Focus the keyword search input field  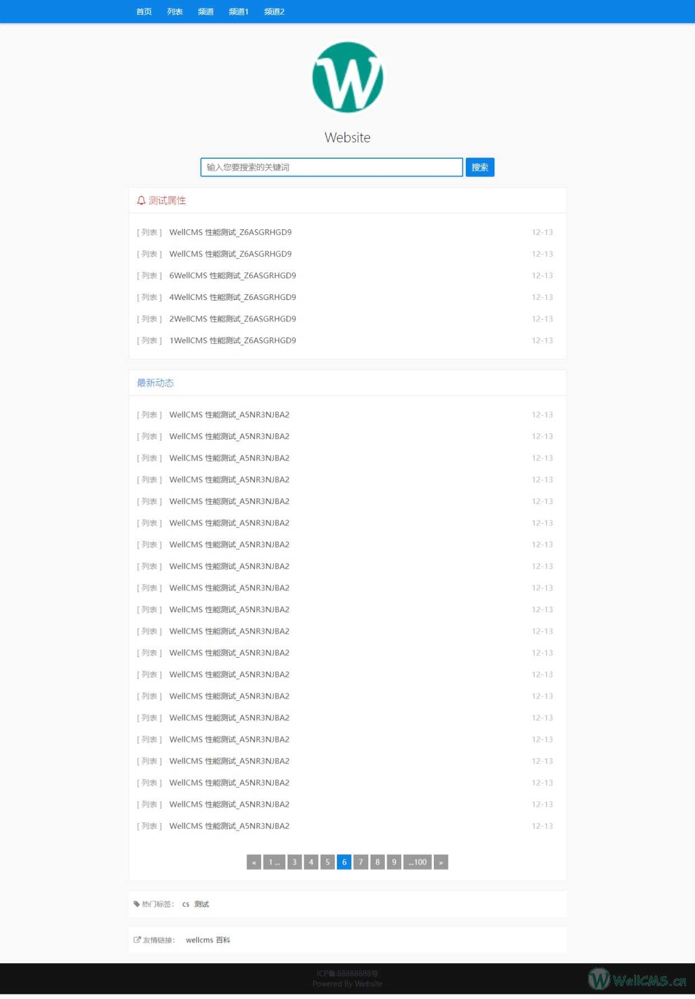[x=332, y=167]
